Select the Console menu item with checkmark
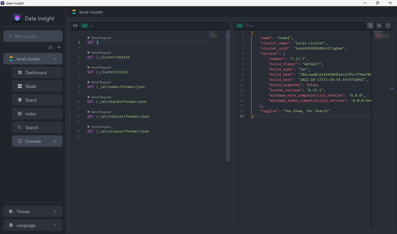Viewport: 397px width, 234px height. tap(37, 141)
